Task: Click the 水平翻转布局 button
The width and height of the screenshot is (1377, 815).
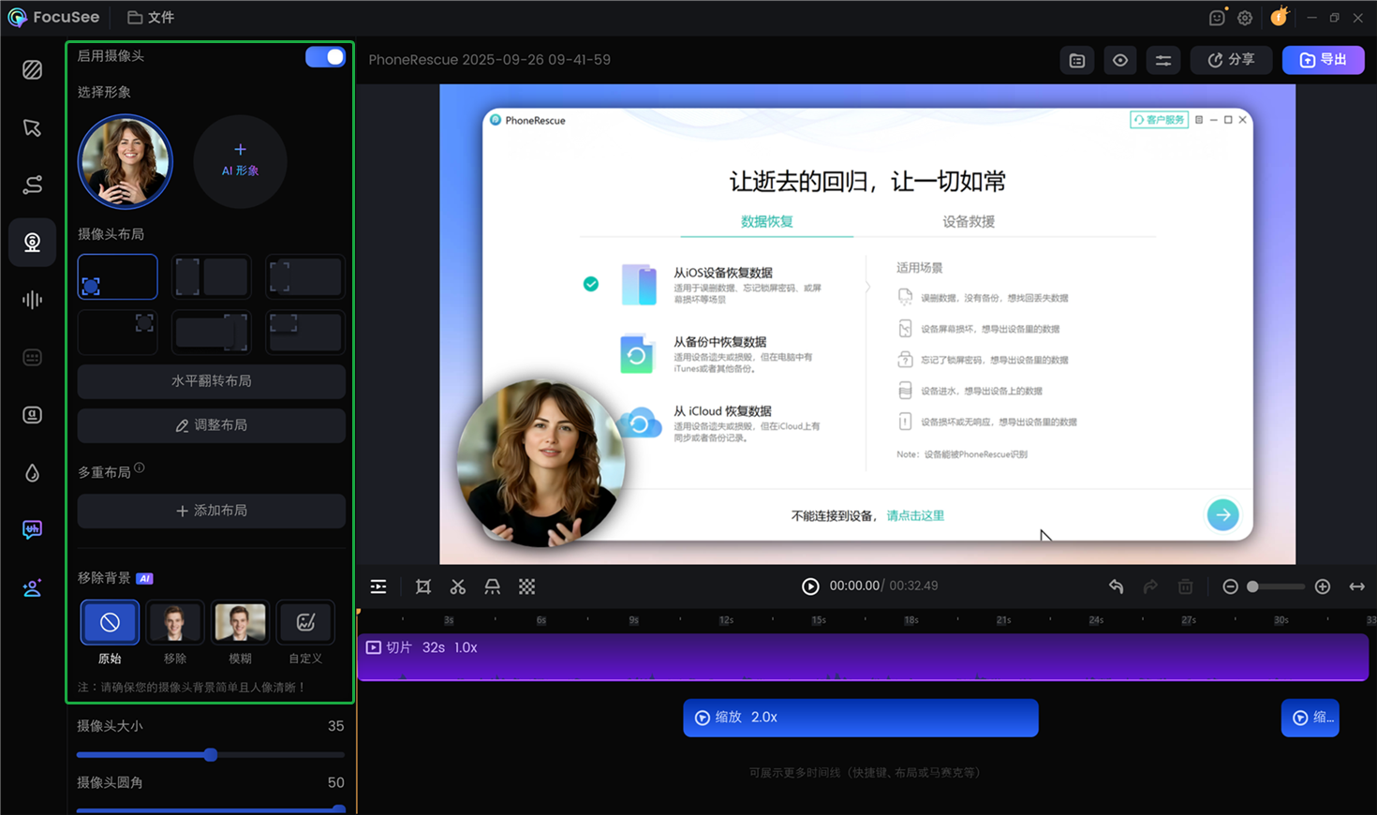Action: pyautogui.click(x=212, y=381)
